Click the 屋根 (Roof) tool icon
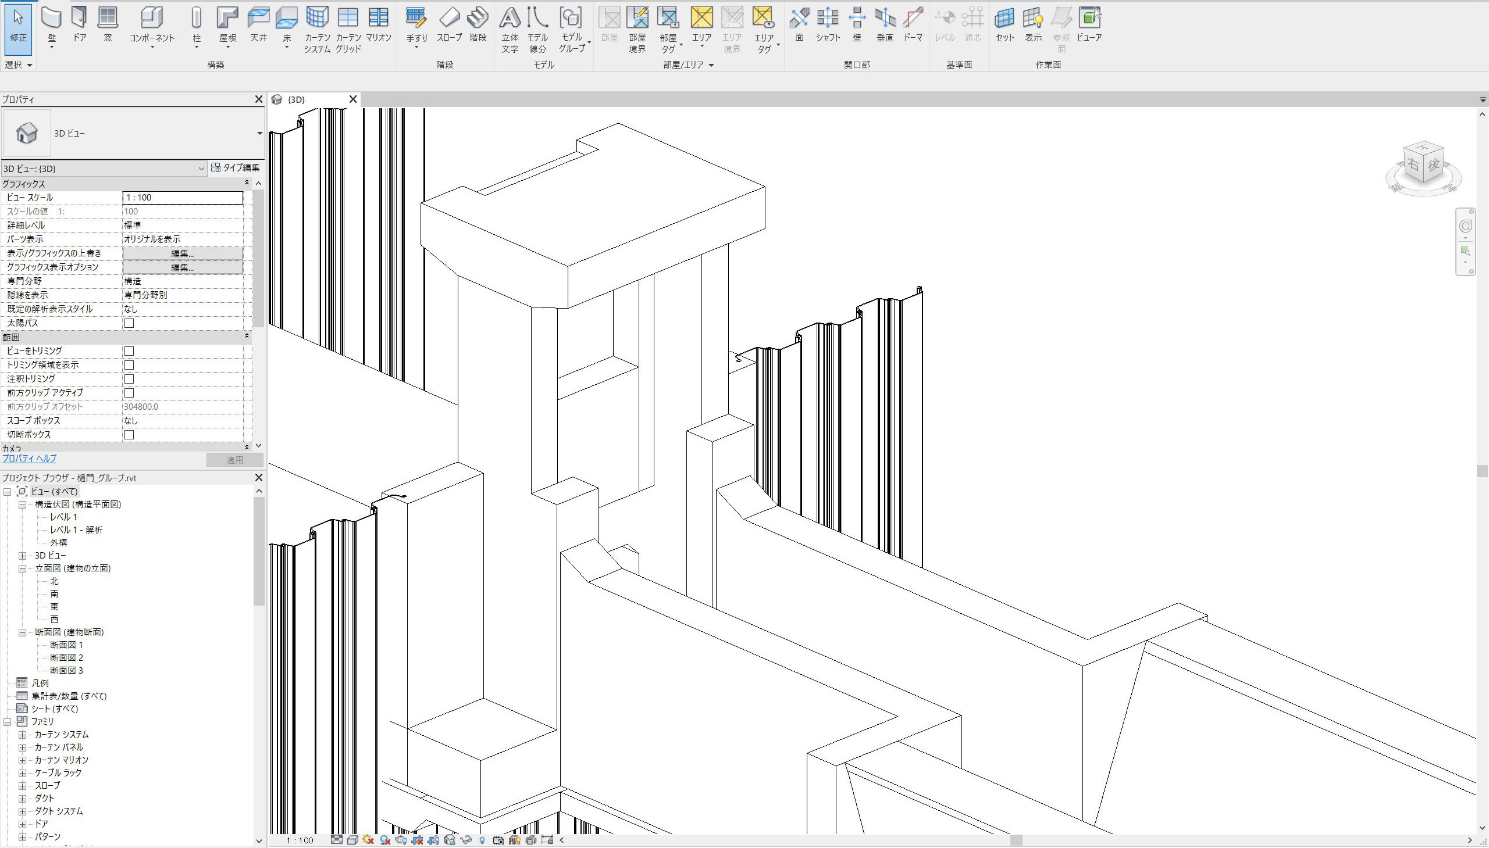Viewport: 1489px width, 848px height. [x=227, y=19]
